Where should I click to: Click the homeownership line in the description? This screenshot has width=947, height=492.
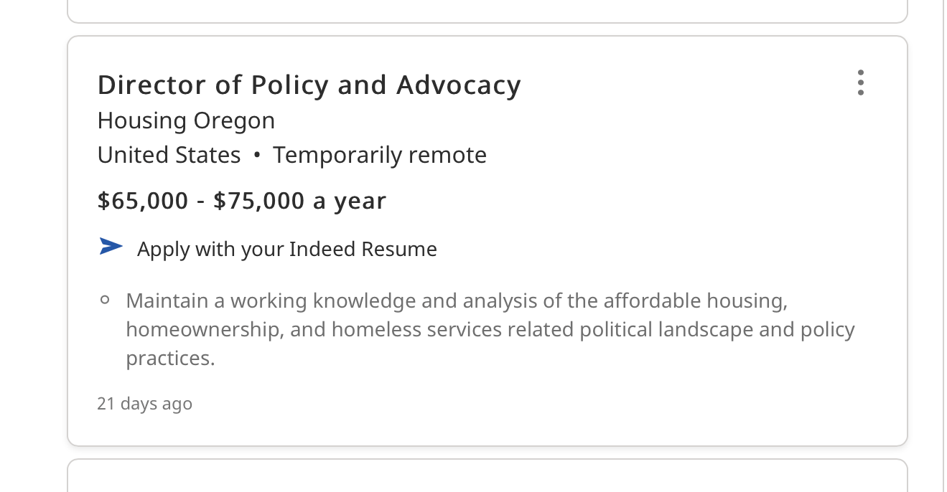(490, 330)
